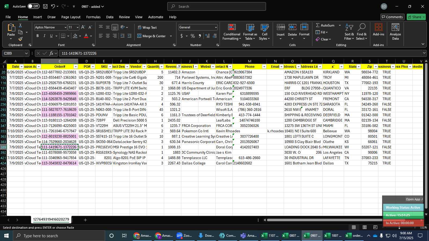Click the AutoSum button
Image resolution: width=429 pixels, height=241 pixels.
(x=325, y=25)
